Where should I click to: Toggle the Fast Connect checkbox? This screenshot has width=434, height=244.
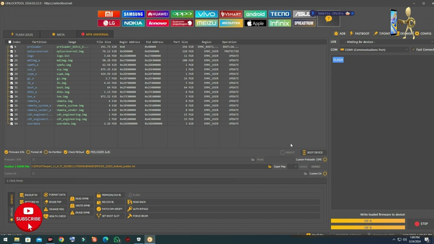click(413, 50)
